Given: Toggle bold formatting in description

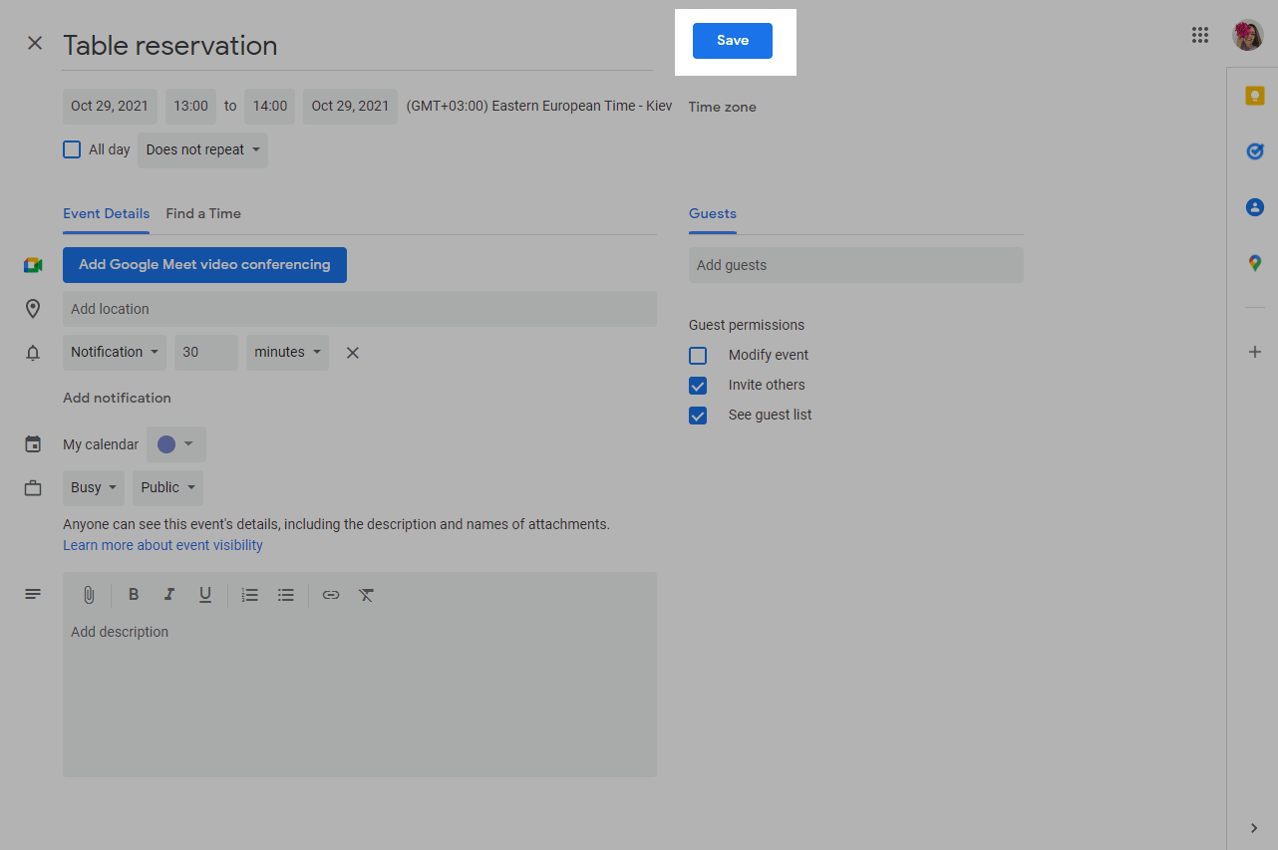Looking at the screenshot, I should pos(134,595).
